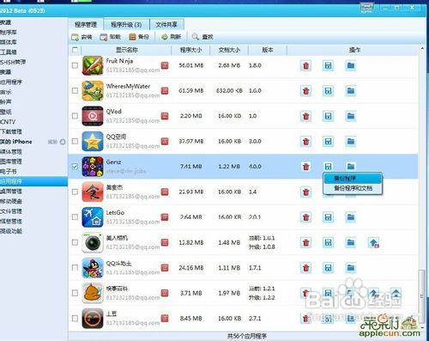Open the 文件共享 tab
429x341 pixels.
click(166, 25)
